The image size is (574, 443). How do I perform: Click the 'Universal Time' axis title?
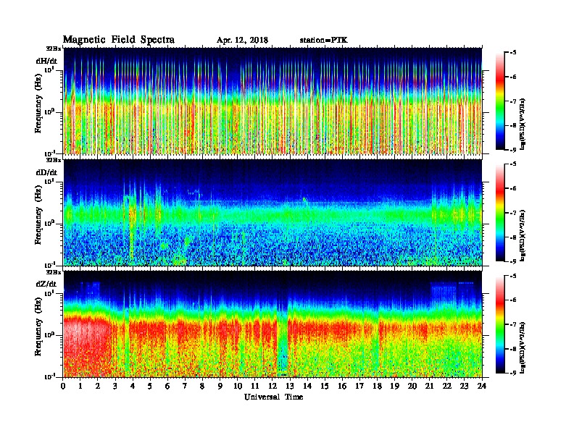tap(273, 397)
